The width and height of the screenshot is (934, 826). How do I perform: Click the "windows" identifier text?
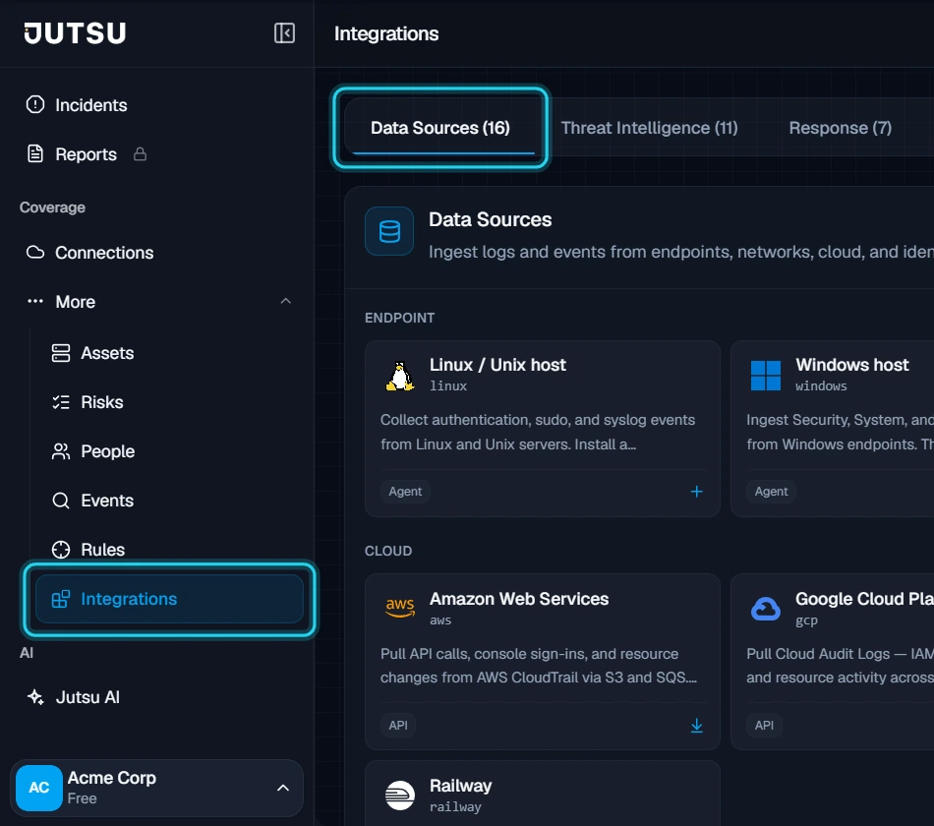pyautogui.click(x=821, y=386)
